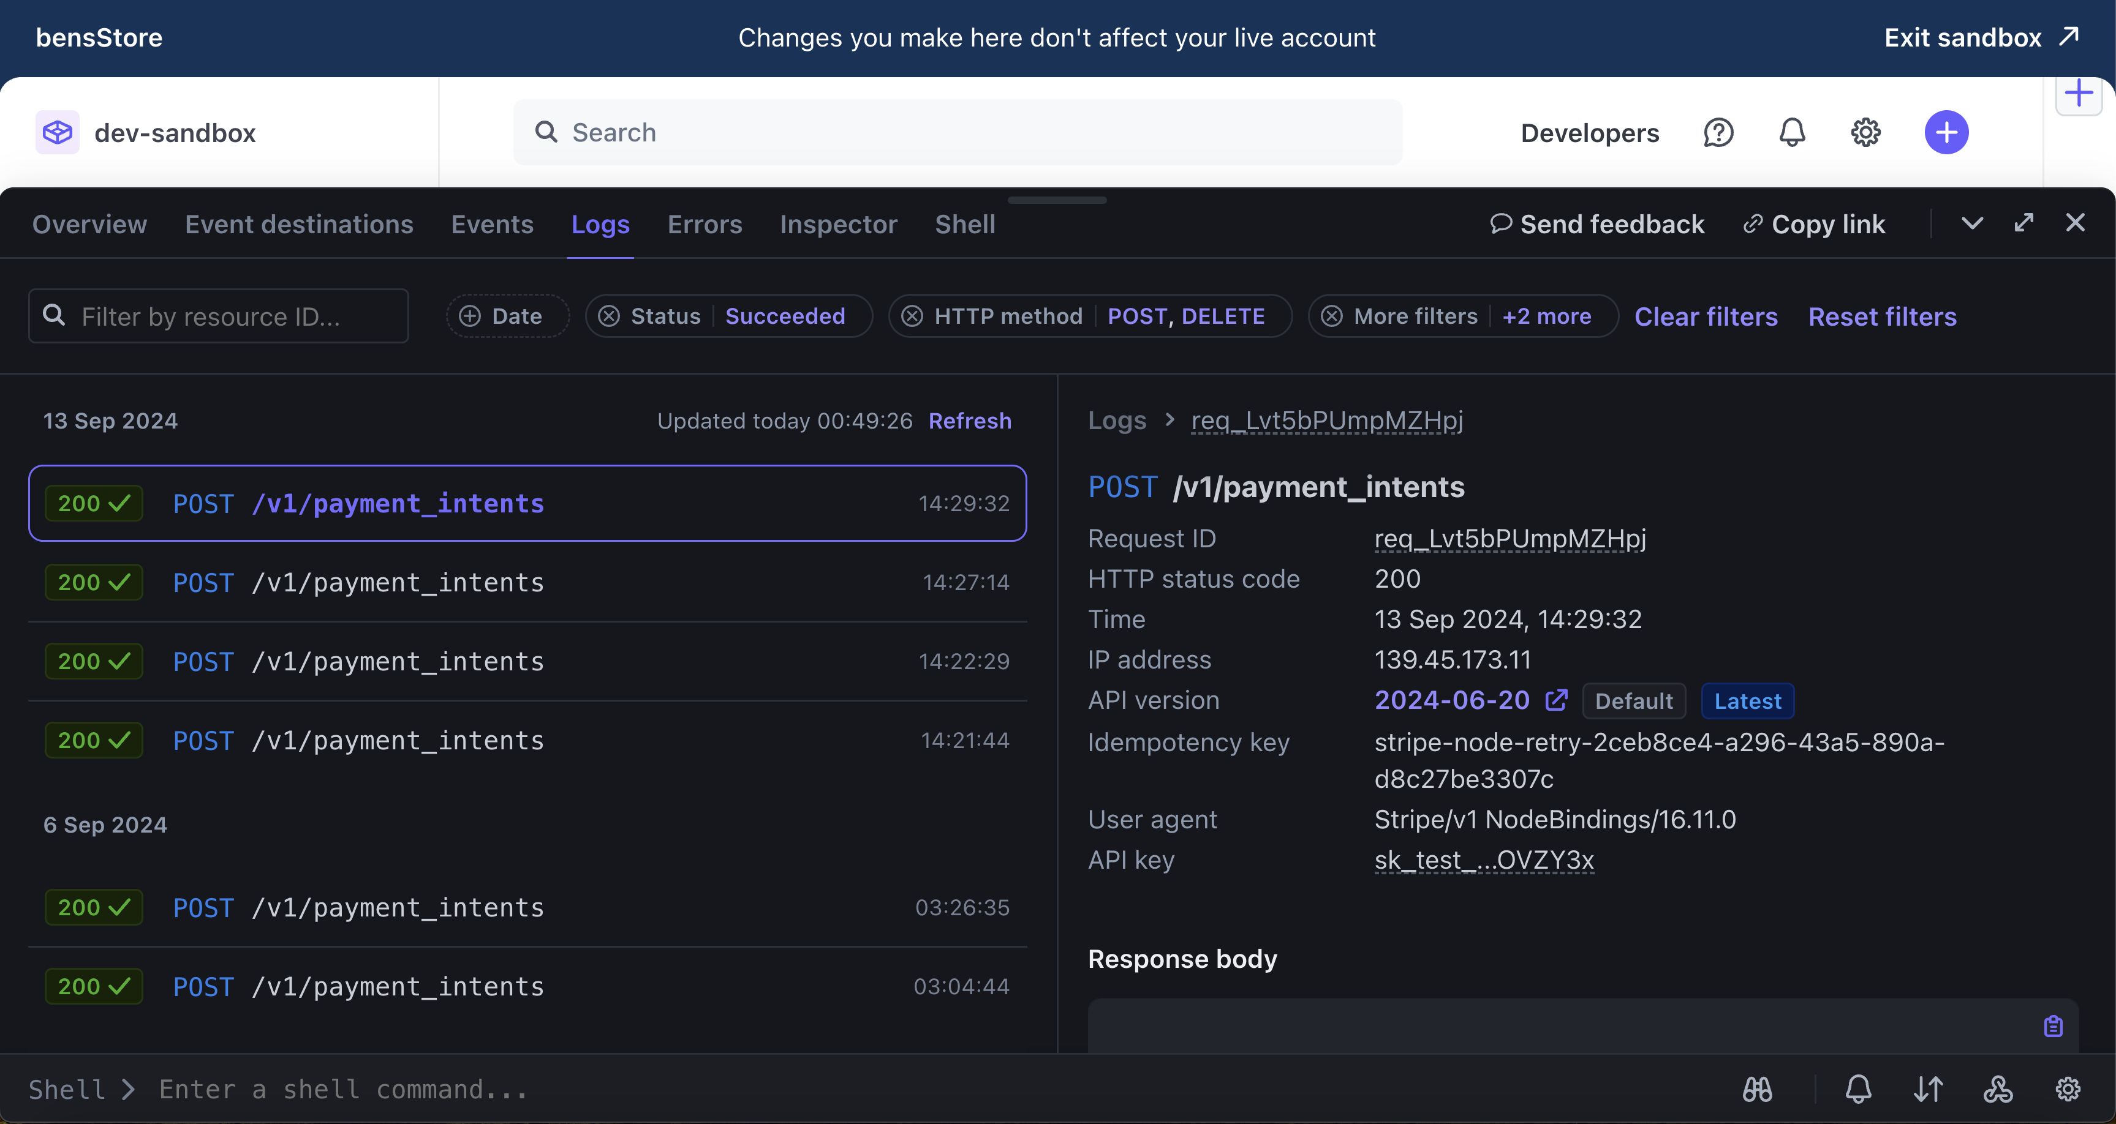Viewport: 2116px width, 1124px height.
Task: Click Reset filters link
Action: click(x=1882, y=316)
